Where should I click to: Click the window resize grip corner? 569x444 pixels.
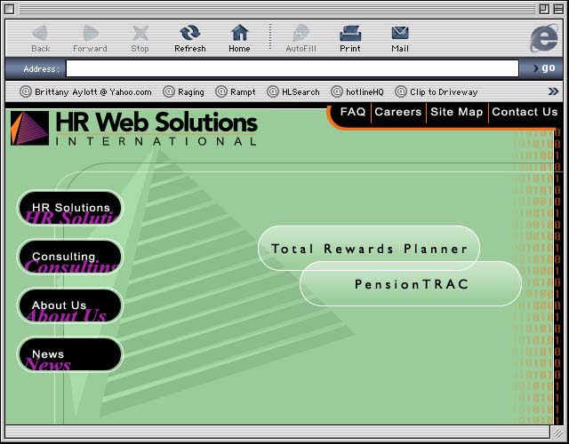click(x=557, y=432)
